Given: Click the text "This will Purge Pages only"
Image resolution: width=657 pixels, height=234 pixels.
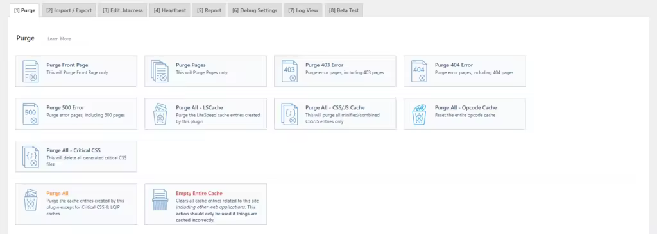Looking at the screenshot, I should click(201, 72).
